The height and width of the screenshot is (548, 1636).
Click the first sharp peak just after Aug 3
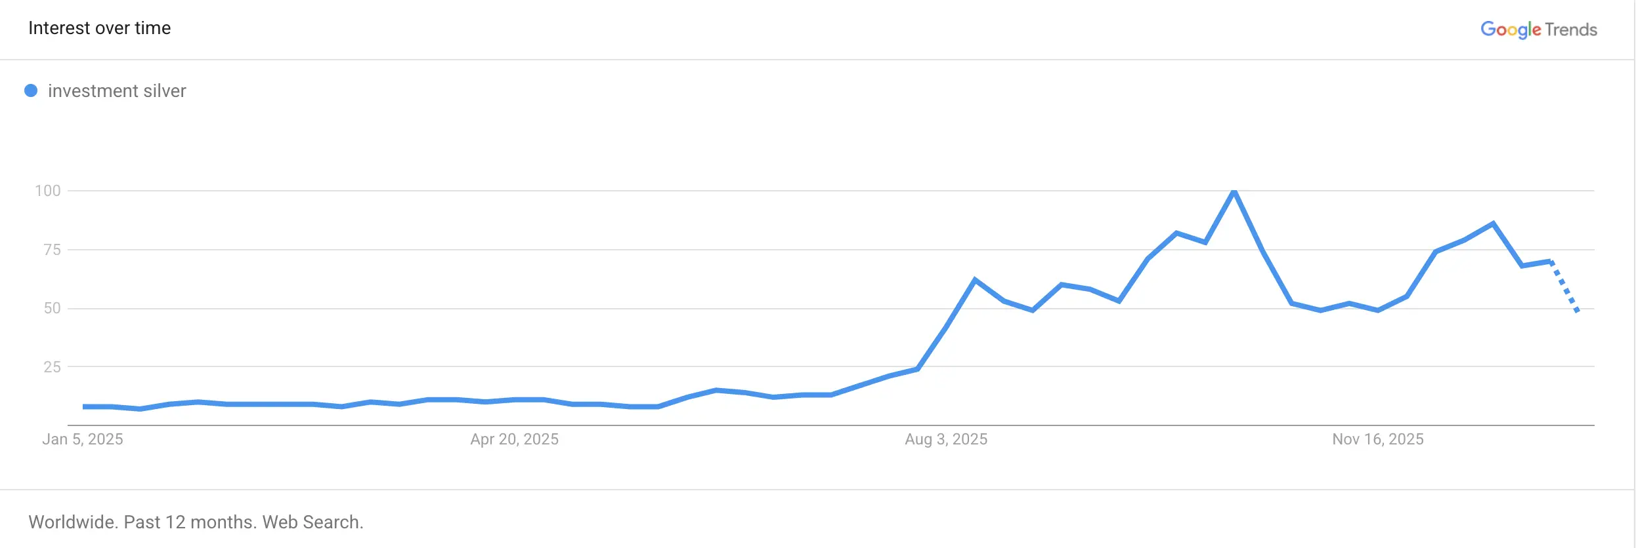point(975,280)
